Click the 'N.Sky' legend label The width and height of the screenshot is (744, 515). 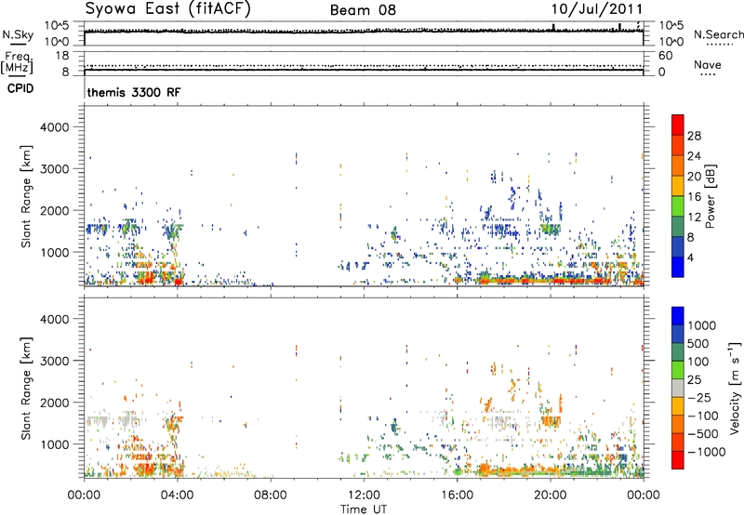pos(18,34)
